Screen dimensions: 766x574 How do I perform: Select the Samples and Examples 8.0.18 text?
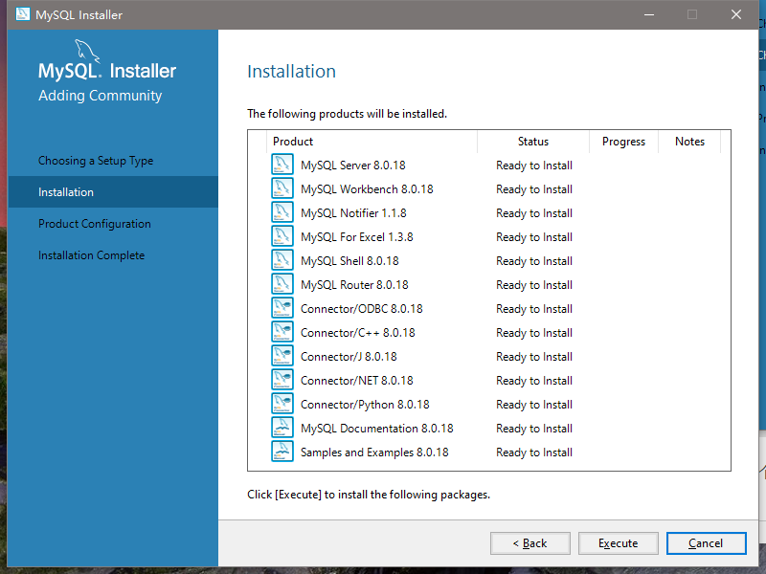374,453
